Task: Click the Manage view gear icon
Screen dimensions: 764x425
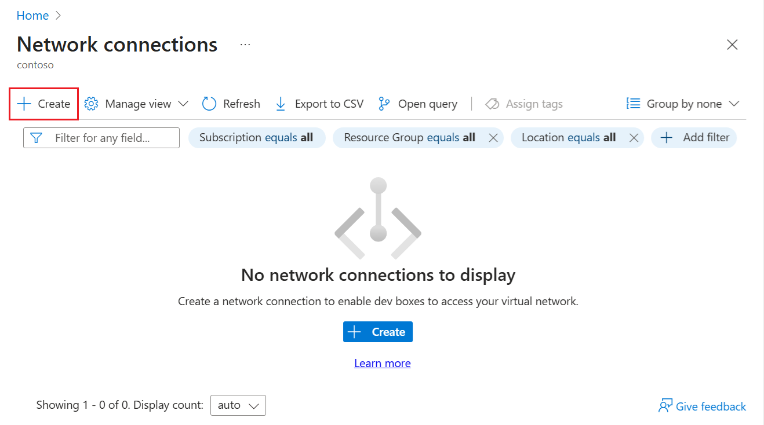Action: click(x=91, y=104)
